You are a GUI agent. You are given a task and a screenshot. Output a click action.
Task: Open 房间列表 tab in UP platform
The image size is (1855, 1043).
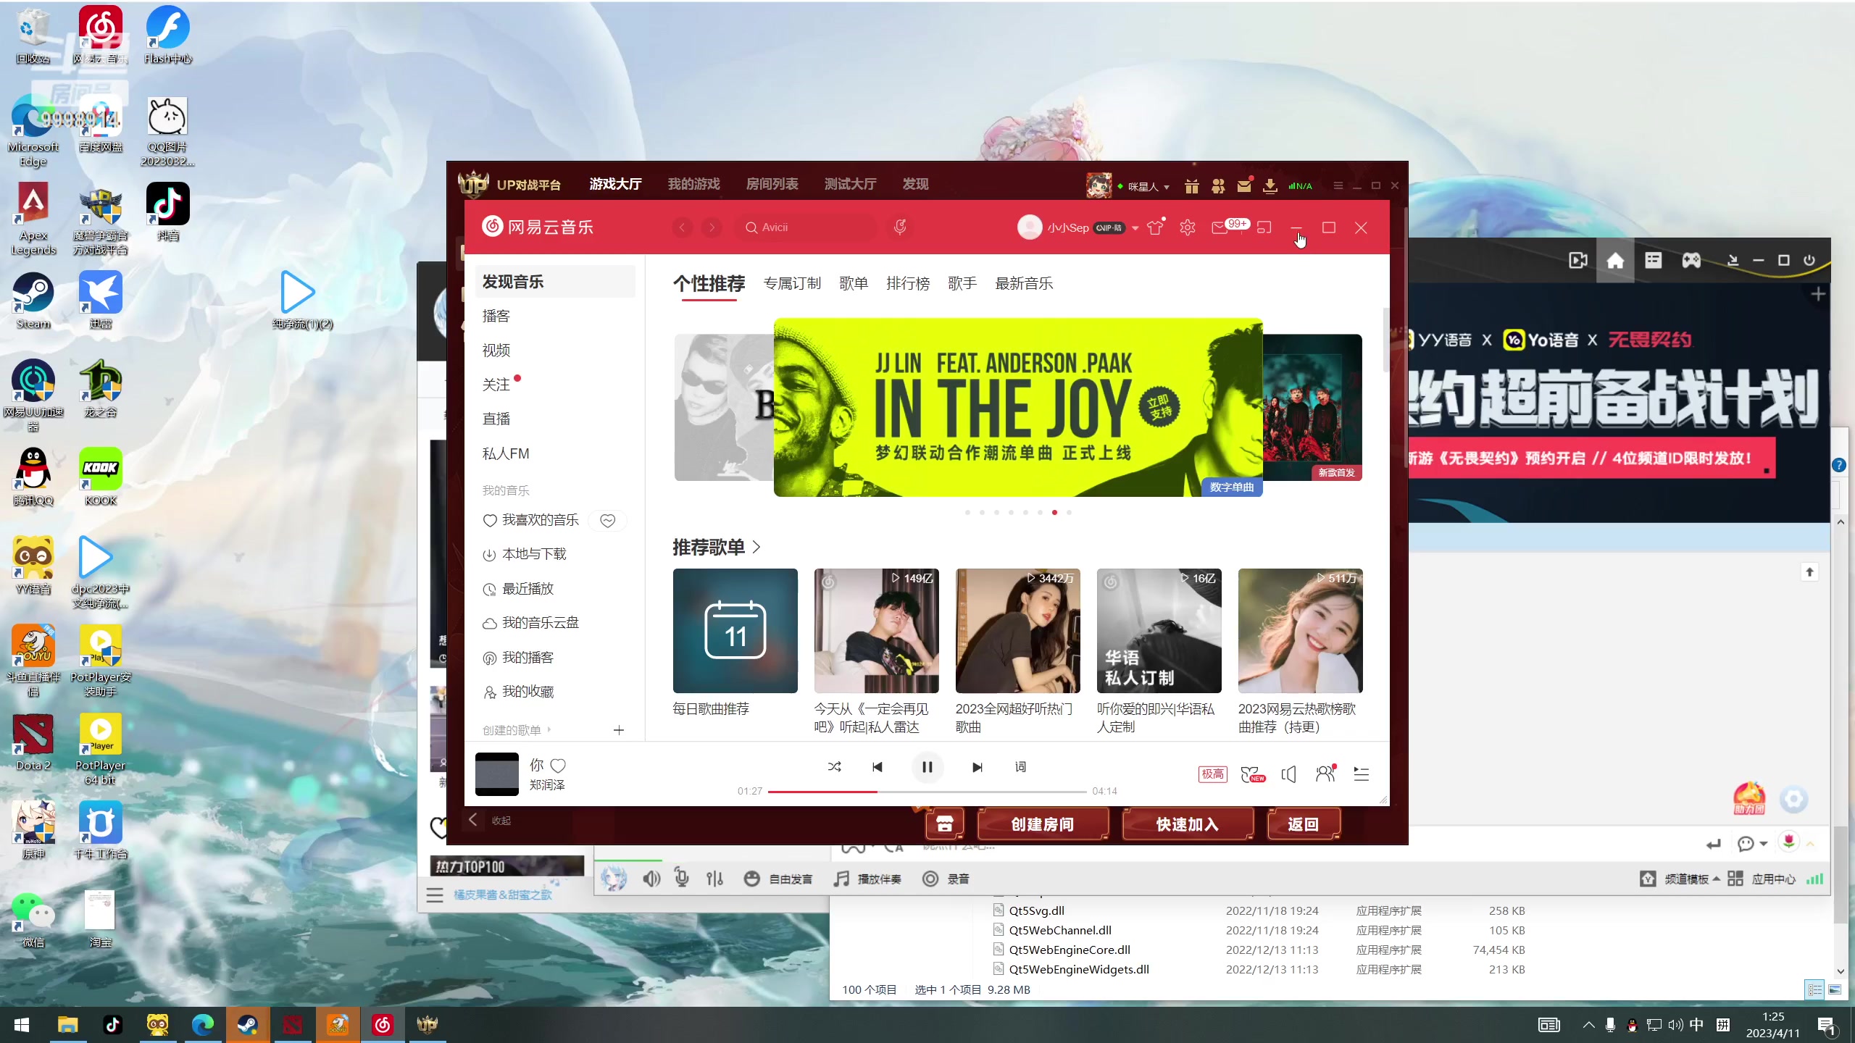[772, 184]
